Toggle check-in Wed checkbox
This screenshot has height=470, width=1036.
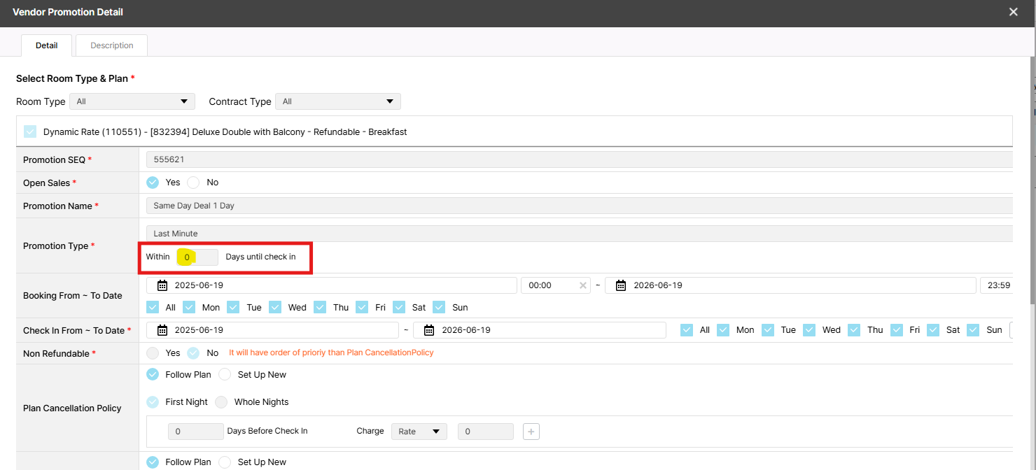tap(809, 330)
